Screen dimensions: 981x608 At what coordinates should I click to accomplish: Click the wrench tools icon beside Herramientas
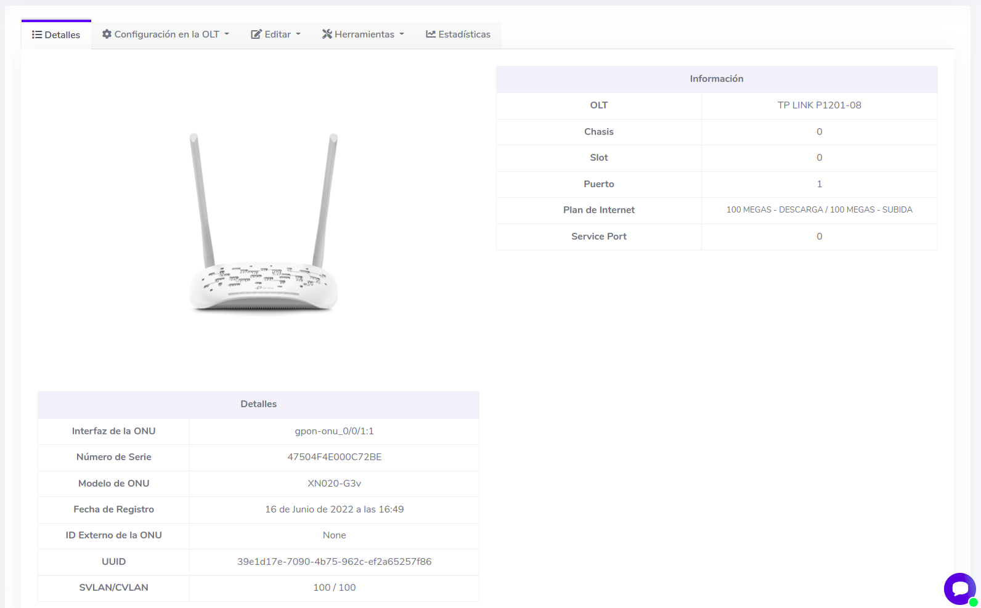tap(327, 34)
